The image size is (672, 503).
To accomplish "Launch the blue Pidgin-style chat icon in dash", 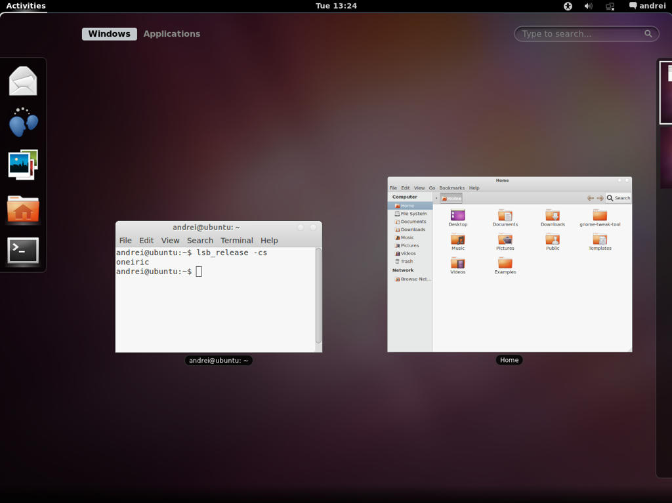I will pyautogui.click(x=23, y=123).
